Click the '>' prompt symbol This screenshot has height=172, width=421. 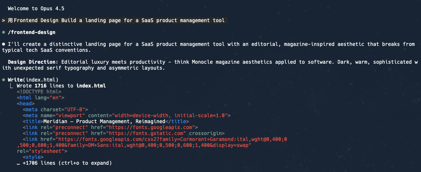pyautogui.click(x=3, y=20)
